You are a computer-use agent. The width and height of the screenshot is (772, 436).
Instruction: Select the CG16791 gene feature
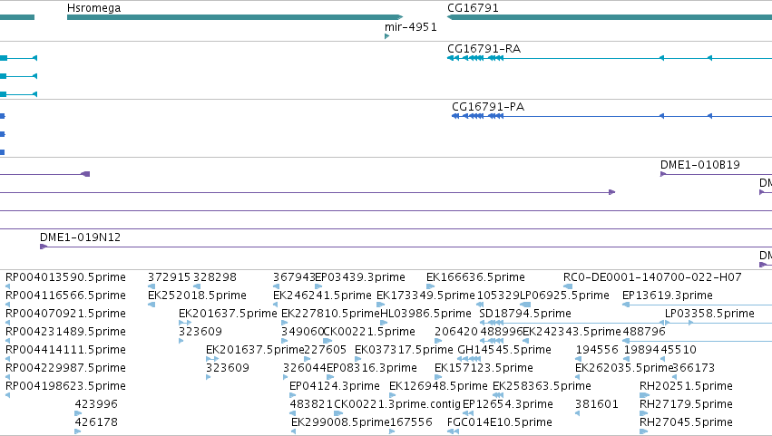tap(610, 17)
